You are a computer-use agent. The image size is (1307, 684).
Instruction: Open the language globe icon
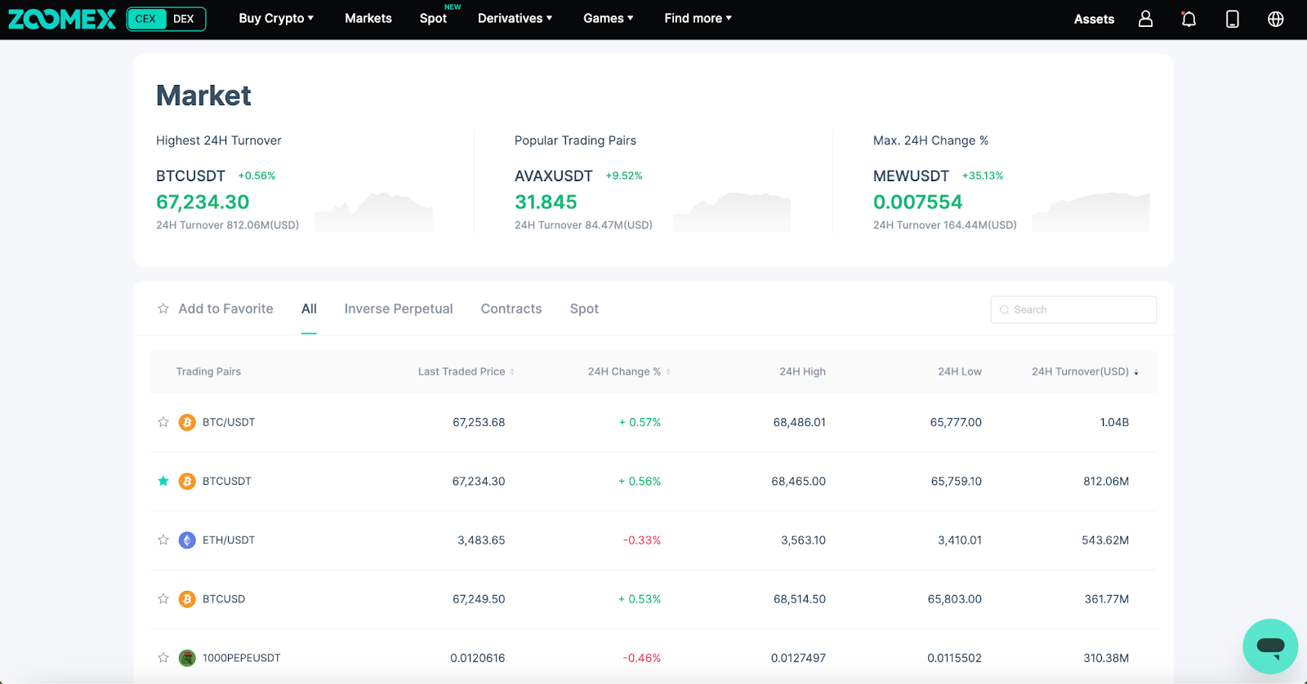click(1275, 19)
